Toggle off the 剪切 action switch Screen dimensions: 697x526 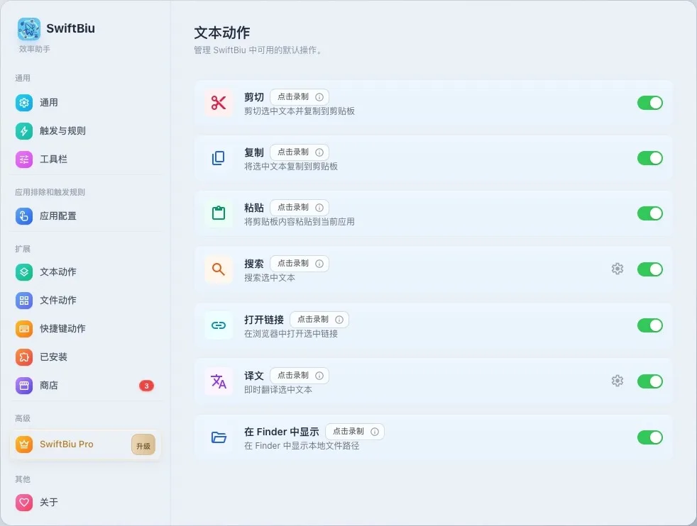(x=650, y=103)
